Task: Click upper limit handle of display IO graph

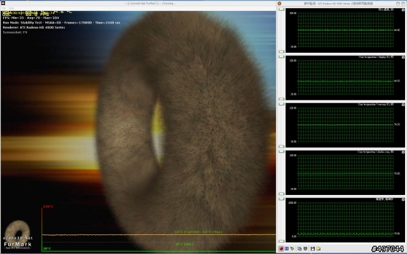Action: [281, 57]
